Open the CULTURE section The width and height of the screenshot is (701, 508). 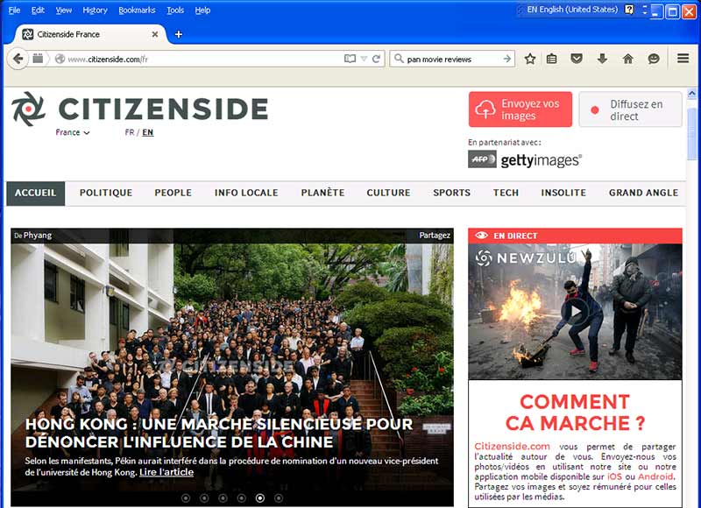388,193
